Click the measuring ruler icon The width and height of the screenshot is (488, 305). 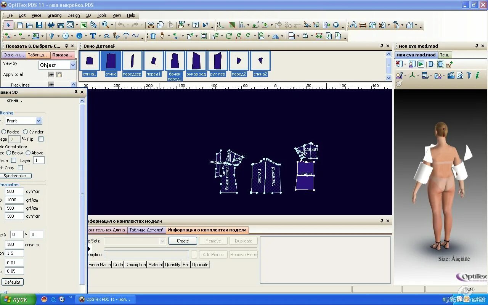tap(363, 25)
